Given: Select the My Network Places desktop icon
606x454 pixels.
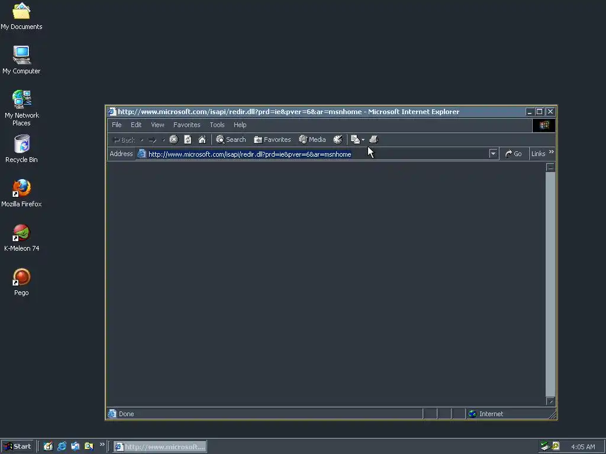Looking at the screenshot, I should pyautogui.click(x=21, y=108).
